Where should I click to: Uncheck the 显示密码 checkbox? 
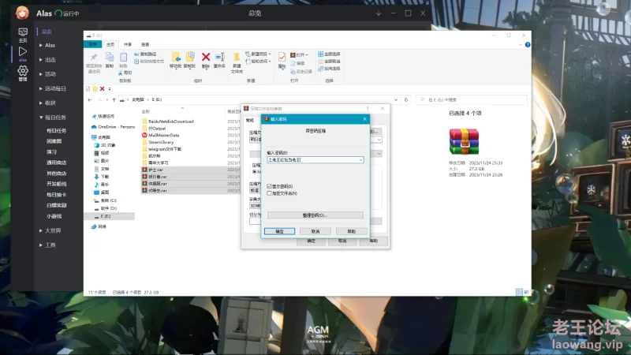[269, 186]
